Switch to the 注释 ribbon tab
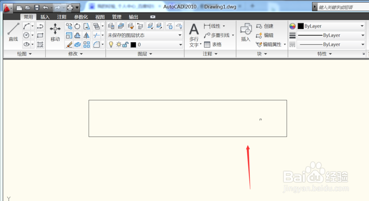The width and height of the screenshot is (369, 201). (62, 17)
